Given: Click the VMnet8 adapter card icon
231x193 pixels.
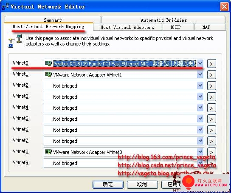Looking at the screenshot, I should coord(48,152).
